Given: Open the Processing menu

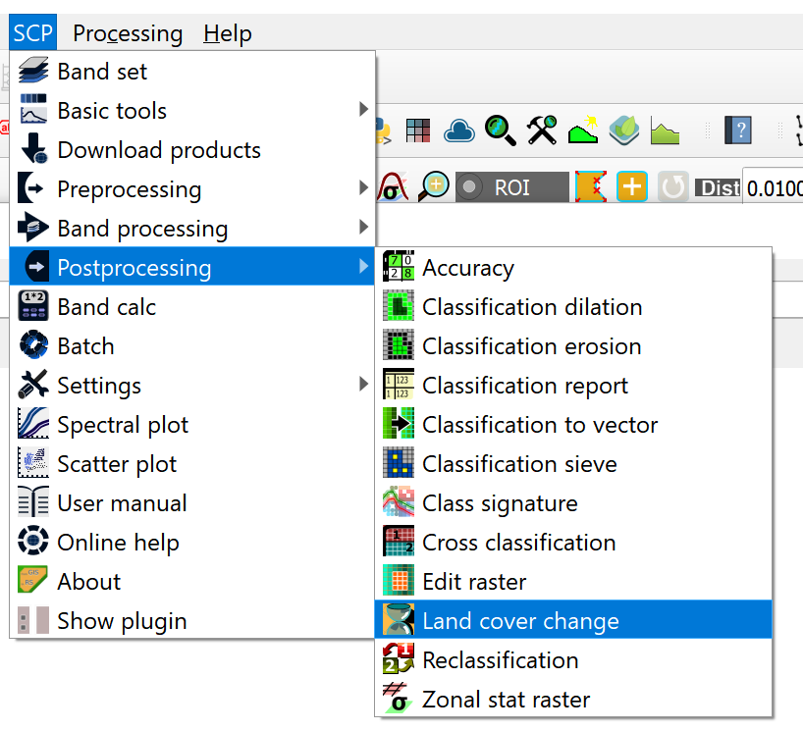Looking at the screenshot, I should pyautogui.click(x=128, y=33).
